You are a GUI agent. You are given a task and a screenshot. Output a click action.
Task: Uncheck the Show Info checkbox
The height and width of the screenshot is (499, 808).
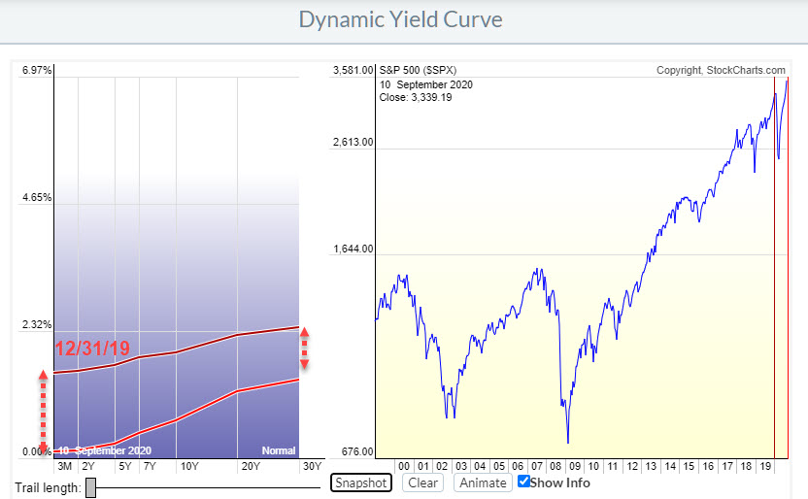524,482
